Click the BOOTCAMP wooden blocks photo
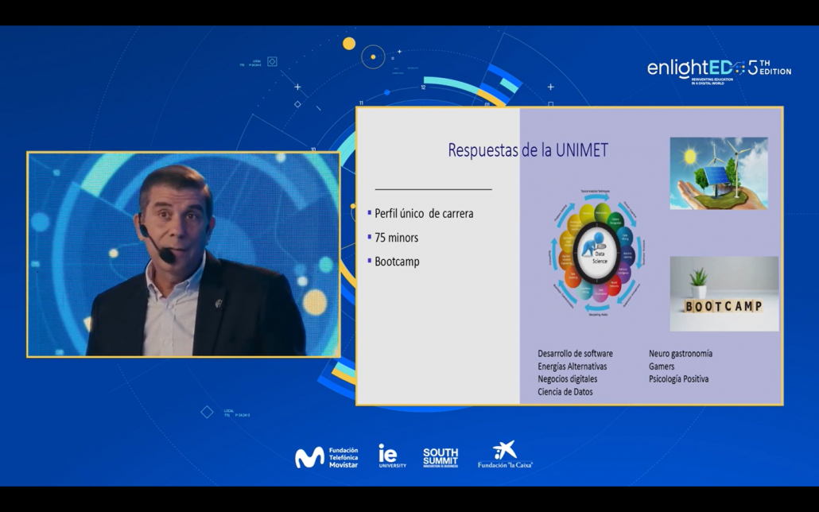 point(724,293)
